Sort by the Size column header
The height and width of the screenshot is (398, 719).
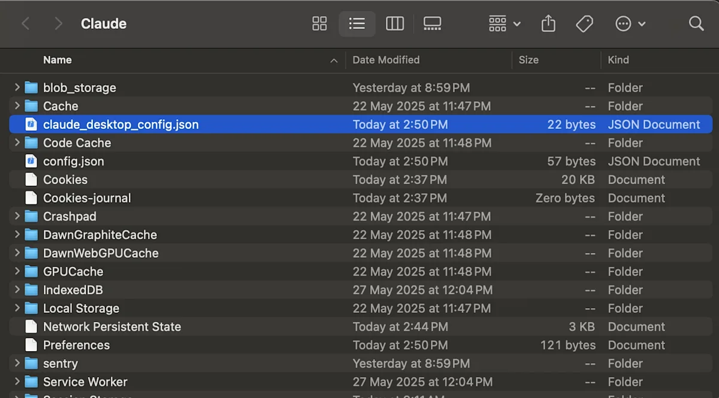528,60
